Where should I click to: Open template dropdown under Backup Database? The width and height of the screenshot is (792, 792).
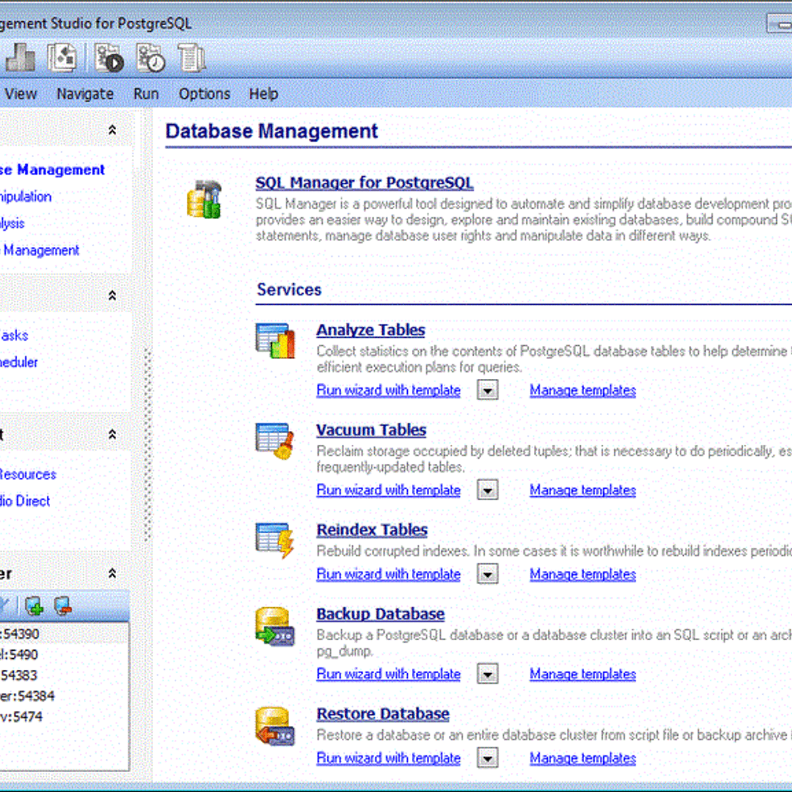487,675
